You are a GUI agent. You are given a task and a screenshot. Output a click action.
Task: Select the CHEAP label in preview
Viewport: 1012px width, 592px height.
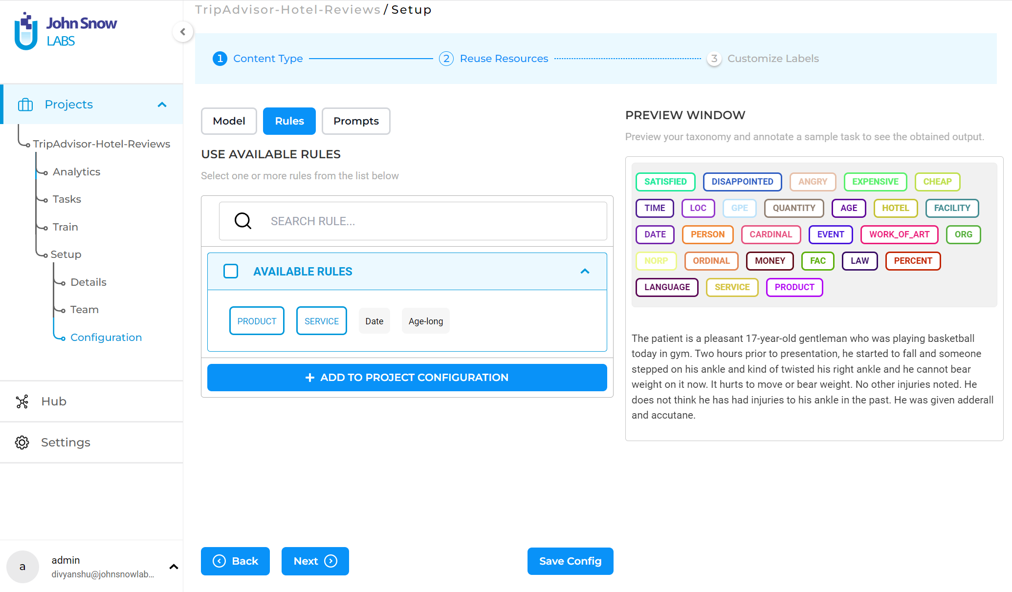937,182
